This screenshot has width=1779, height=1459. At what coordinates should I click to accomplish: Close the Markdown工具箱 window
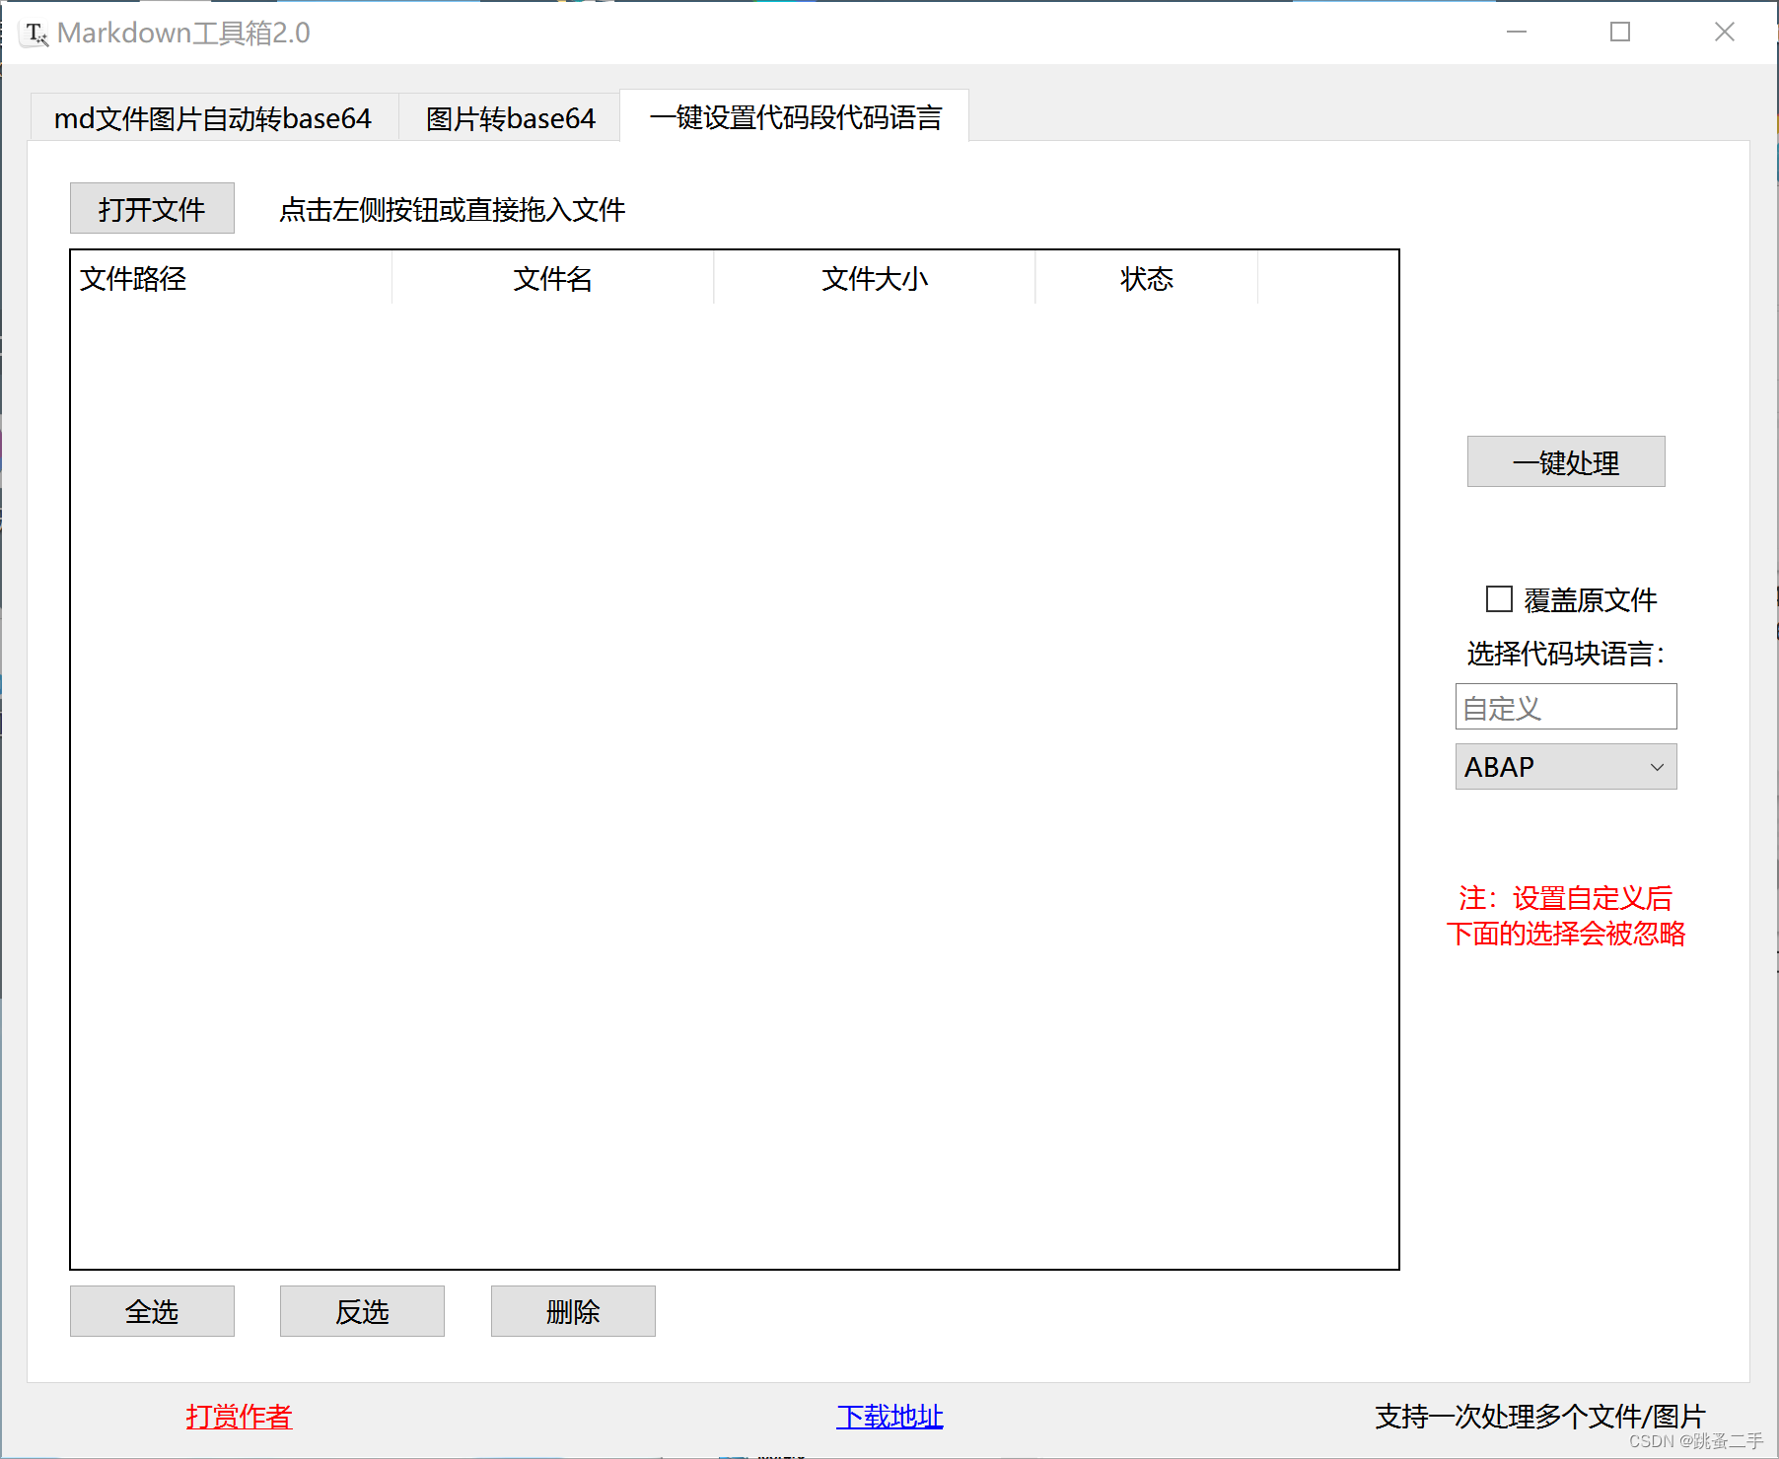1725,33
